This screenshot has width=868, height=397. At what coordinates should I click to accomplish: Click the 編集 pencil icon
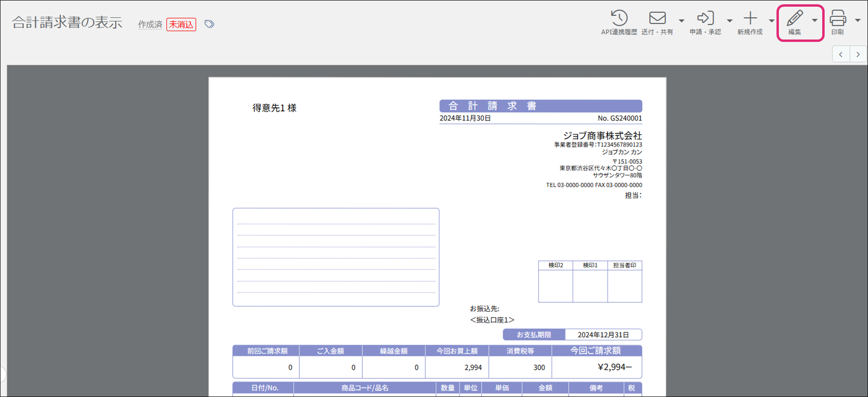794,19
